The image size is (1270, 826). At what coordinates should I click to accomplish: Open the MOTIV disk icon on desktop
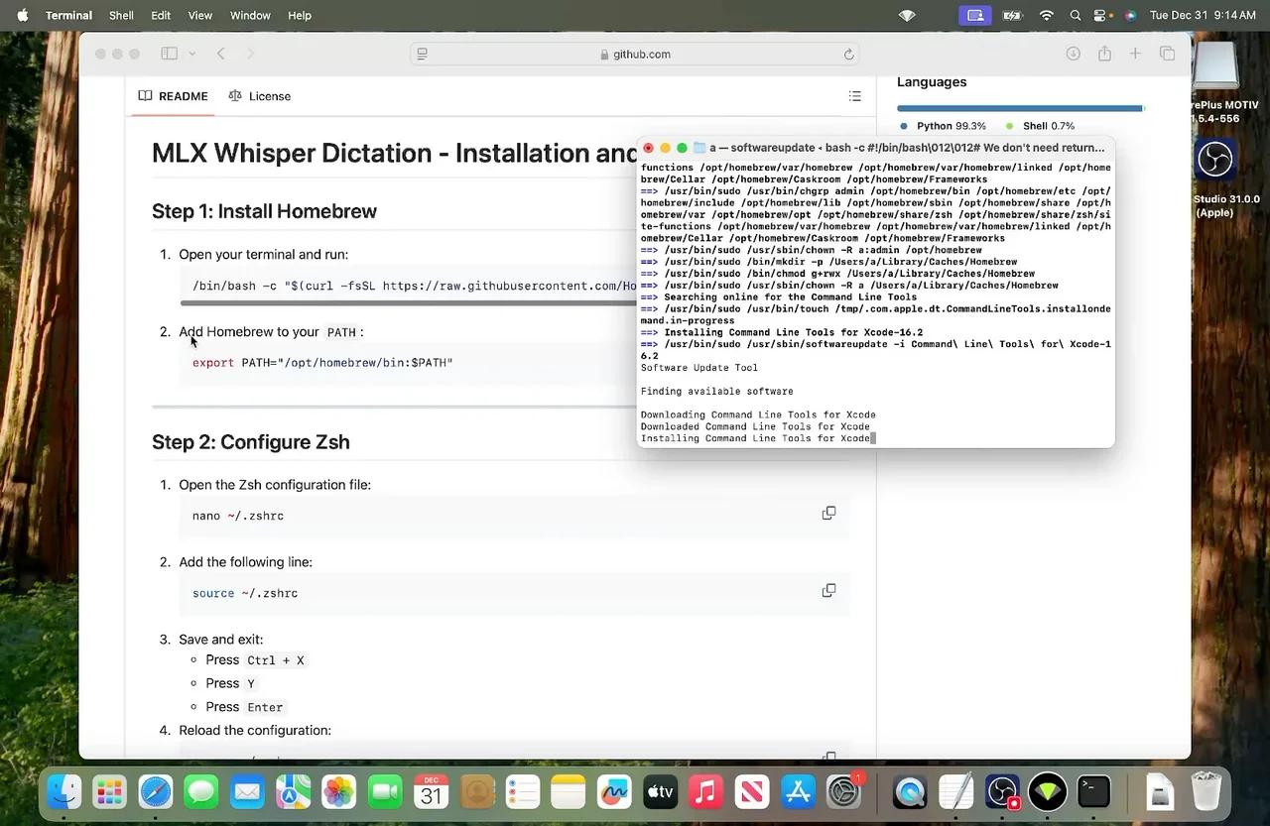[x=1216, y=65]
